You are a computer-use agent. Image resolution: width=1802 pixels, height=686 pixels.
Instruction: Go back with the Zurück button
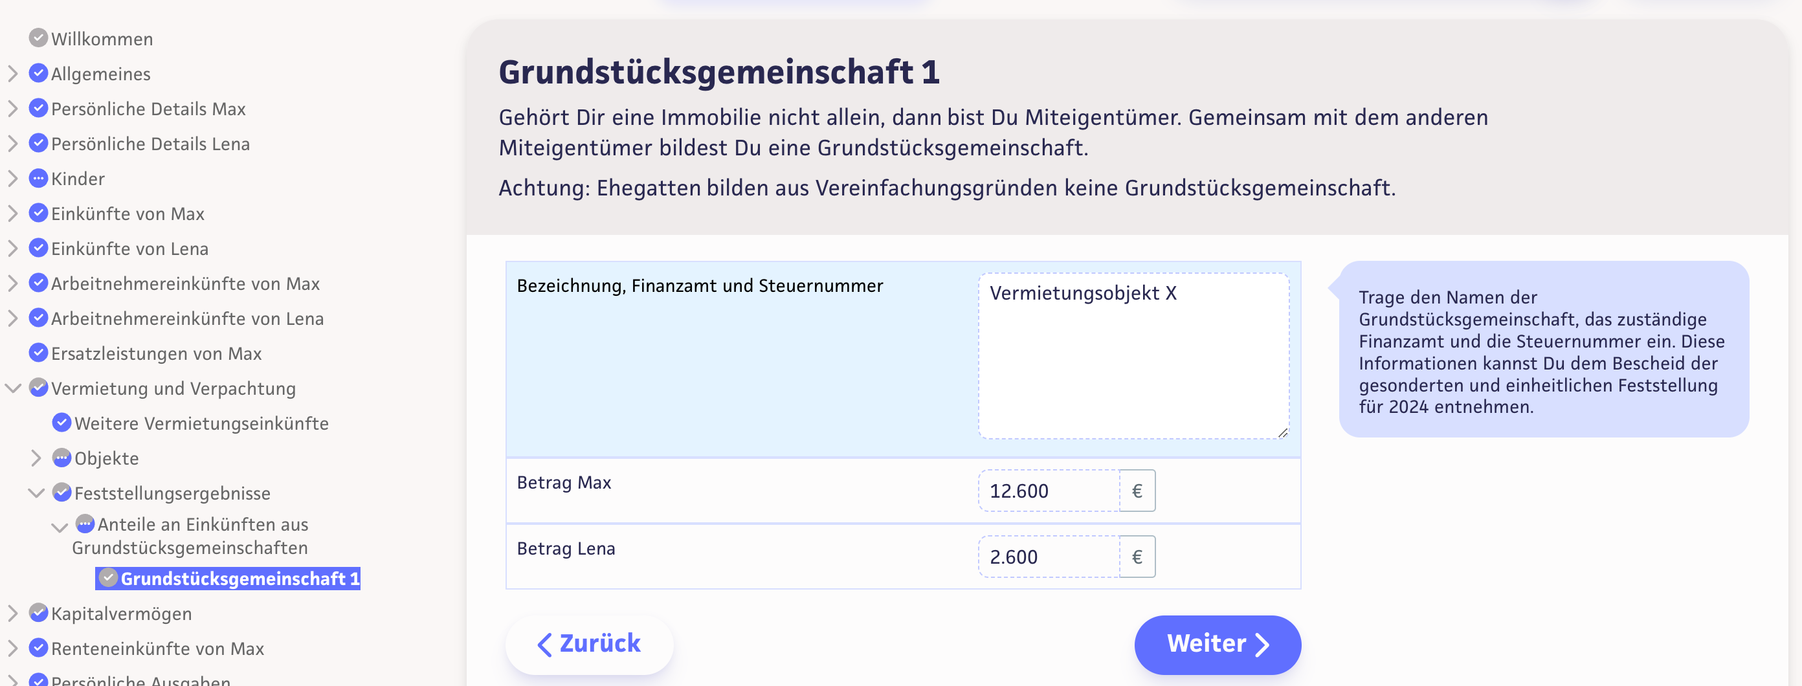click(589, 643)
